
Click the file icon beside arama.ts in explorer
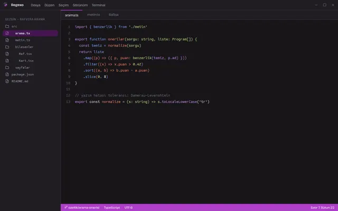(7, 33)
